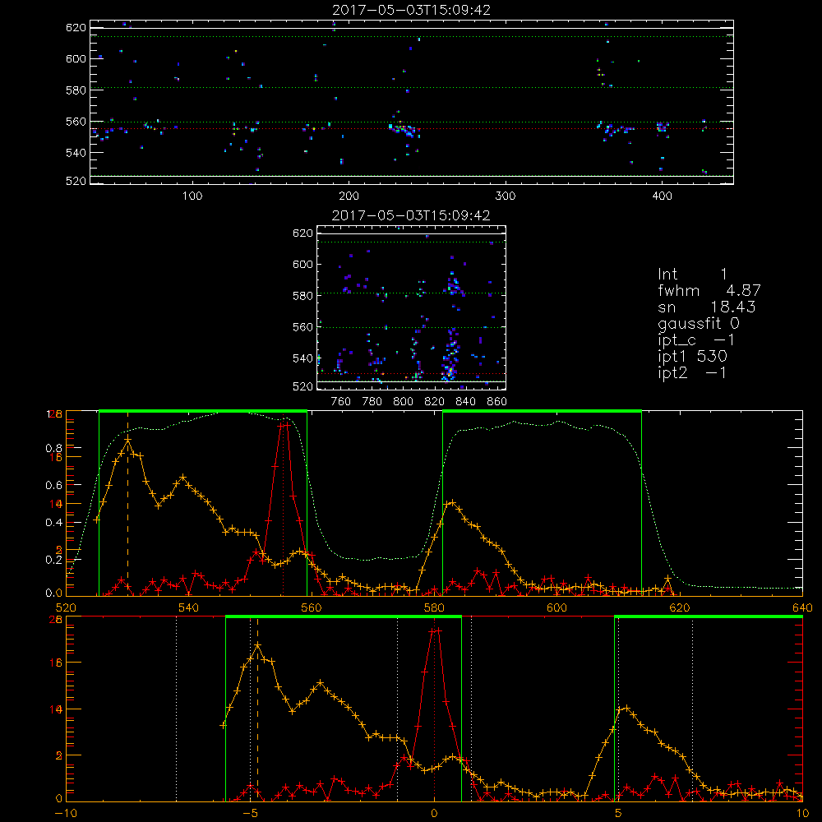This screenshot has height=822, width=822.
Task: Click white y-axis label '0.6'
Action: [x=53, y=486]
